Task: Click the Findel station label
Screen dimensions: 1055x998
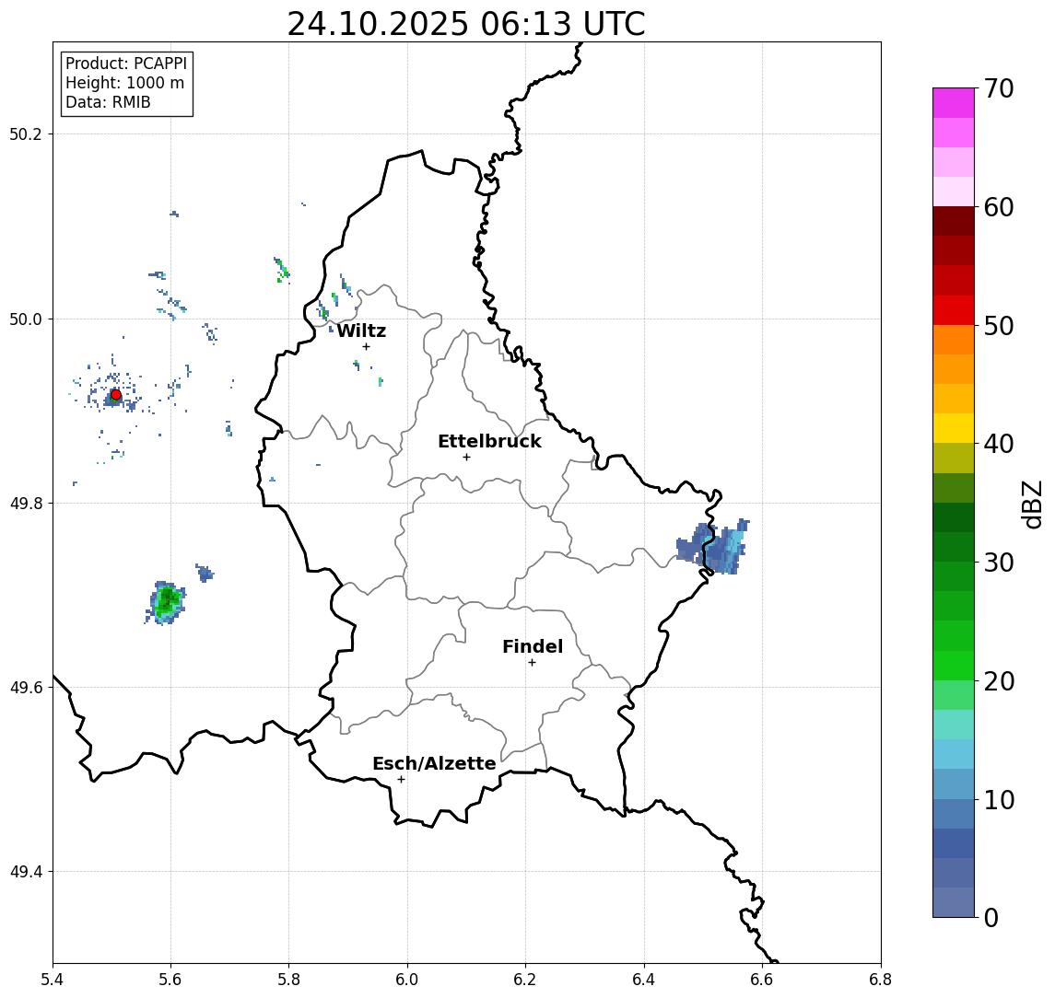Action: click(x=533, y=646)
